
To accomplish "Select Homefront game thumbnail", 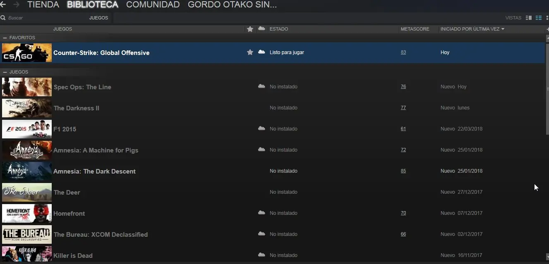I will pyautogui.click(x=27, y=213).
